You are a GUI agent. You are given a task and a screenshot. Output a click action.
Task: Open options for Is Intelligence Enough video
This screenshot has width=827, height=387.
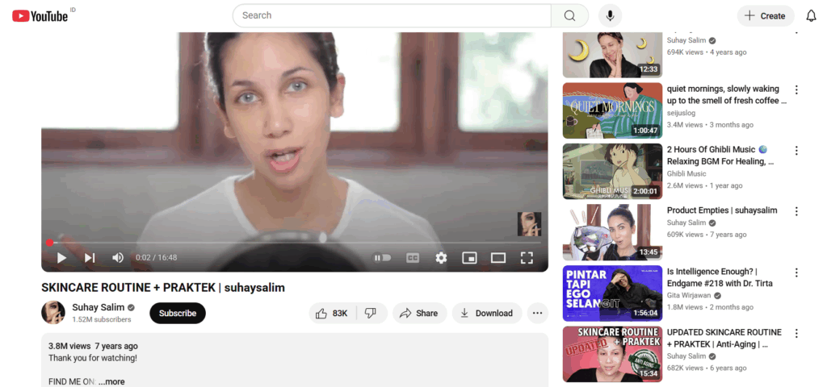pyautogui.click(x=796, y=273)
